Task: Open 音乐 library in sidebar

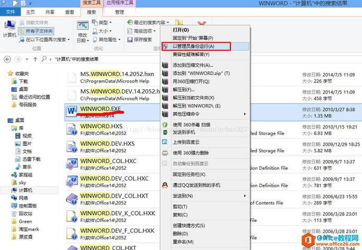Action: click(24, 166)
